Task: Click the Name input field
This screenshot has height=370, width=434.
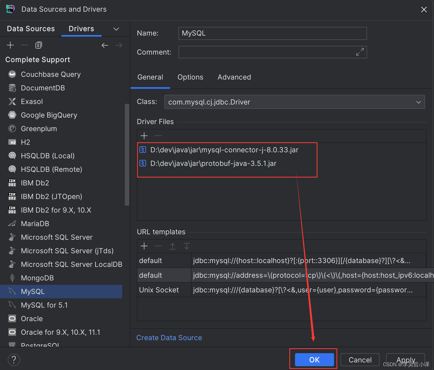Action: pyautogui.click(x=273, y=33)
